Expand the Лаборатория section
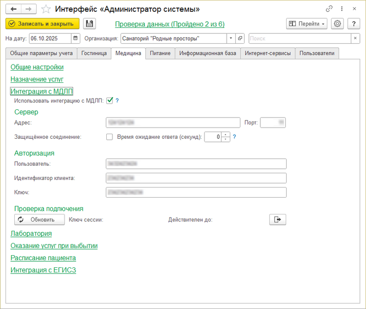The height and width of the screenshot is (309, 366). (31, 233)
